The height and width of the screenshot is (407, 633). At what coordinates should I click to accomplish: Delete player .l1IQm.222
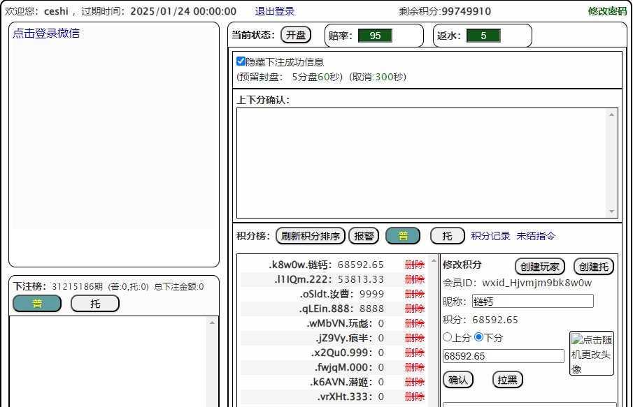pyautogui.click(x=415, y=279)
